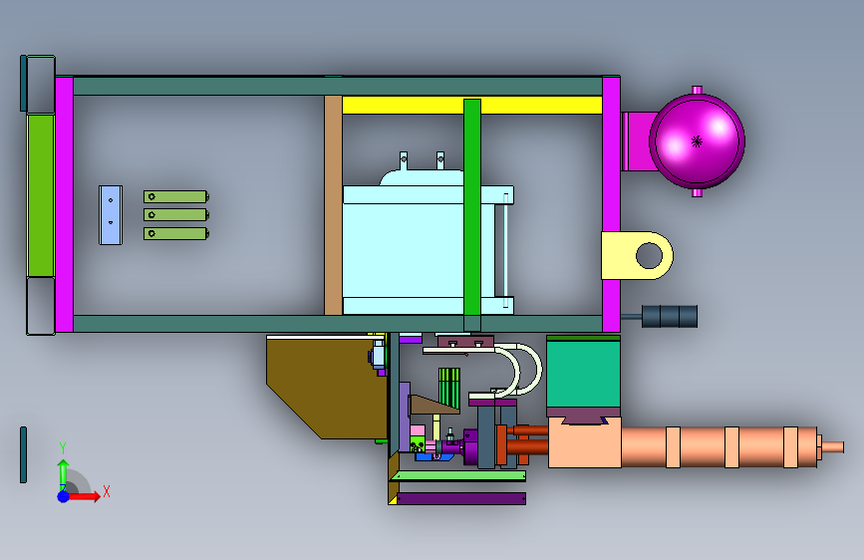Select the peach cylinder mounting block

585,442
